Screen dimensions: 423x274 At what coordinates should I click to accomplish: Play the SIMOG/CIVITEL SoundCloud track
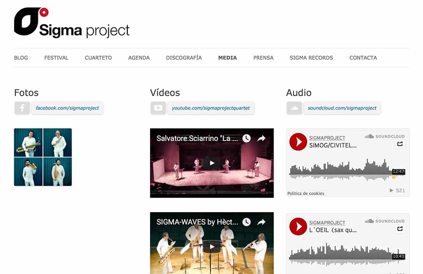coord(298,142)
